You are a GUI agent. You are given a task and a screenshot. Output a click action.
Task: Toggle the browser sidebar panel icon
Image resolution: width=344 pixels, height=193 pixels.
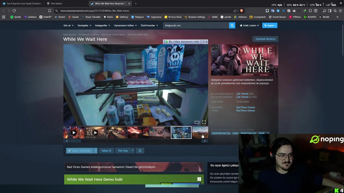pos(329,11)
